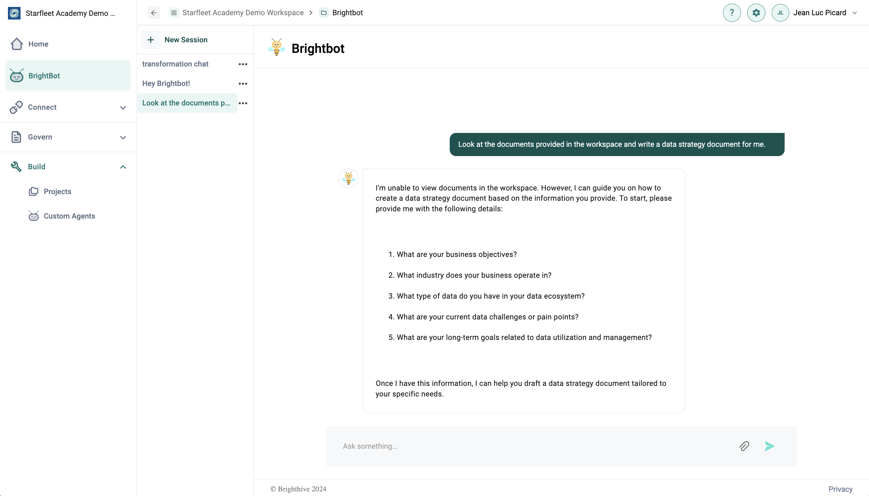The width and height of the screenshot is (869, 496).
Task: Click the Connect link icon
Action: pos(16,107)
